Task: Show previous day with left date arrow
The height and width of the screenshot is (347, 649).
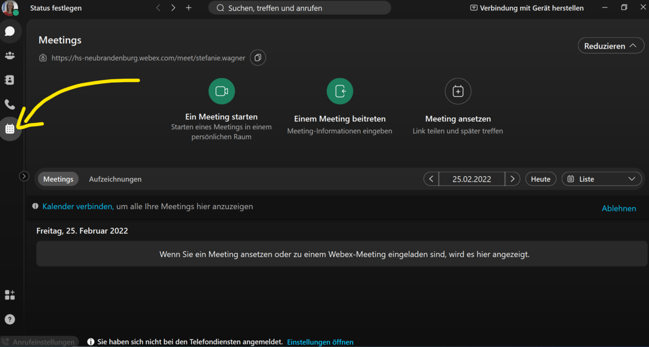Action: (x=431, y=179)
